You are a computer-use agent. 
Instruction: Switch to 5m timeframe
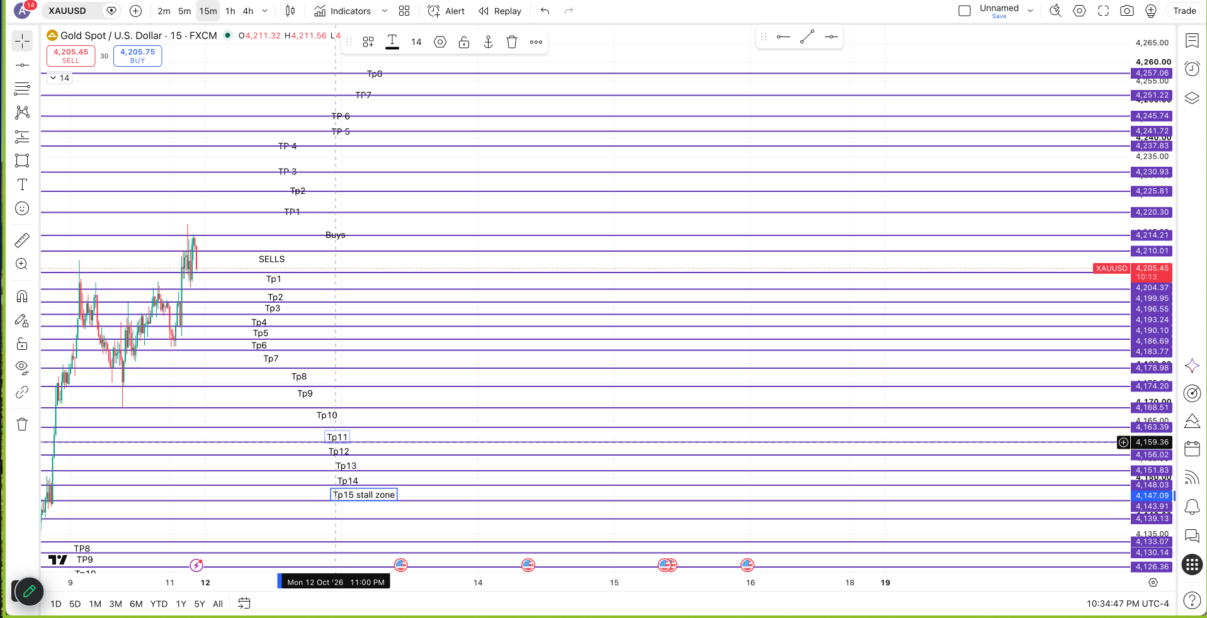[x=184, y=11]
